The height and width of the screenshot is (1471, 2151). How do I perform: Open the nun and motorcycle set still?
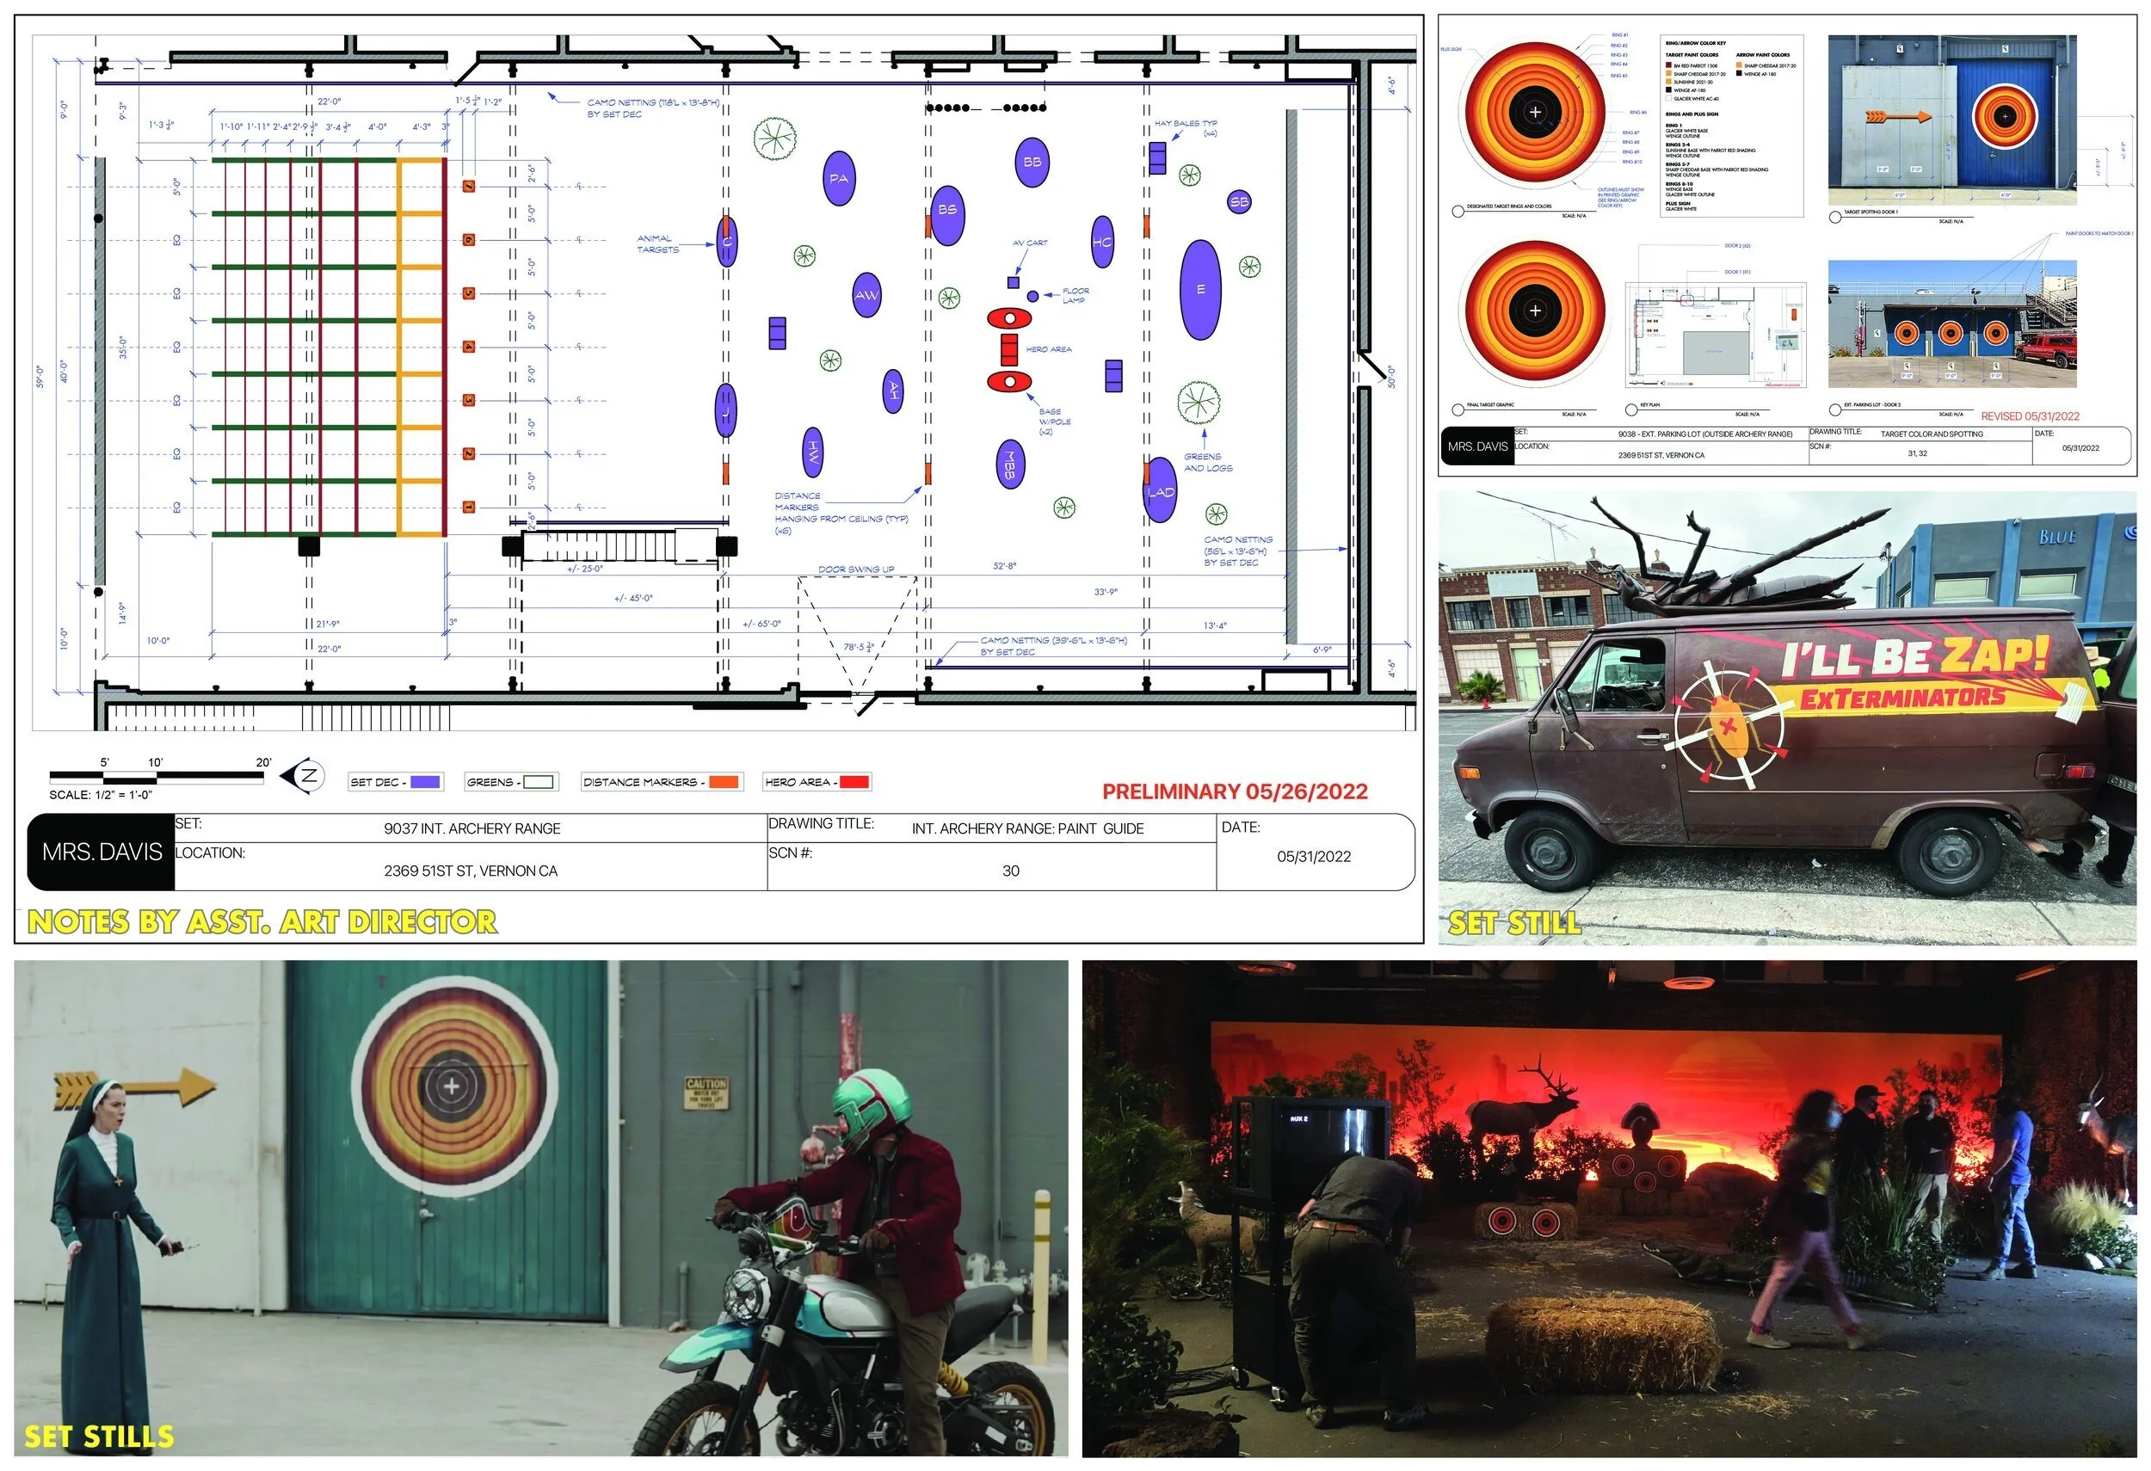(540, 1207)
